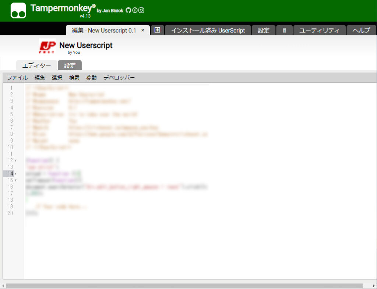Image resolution: width=377 pixels, height=289 pixels.
Task: Click the Tampermonkey logo icon
Action: [x=18, y=11]
